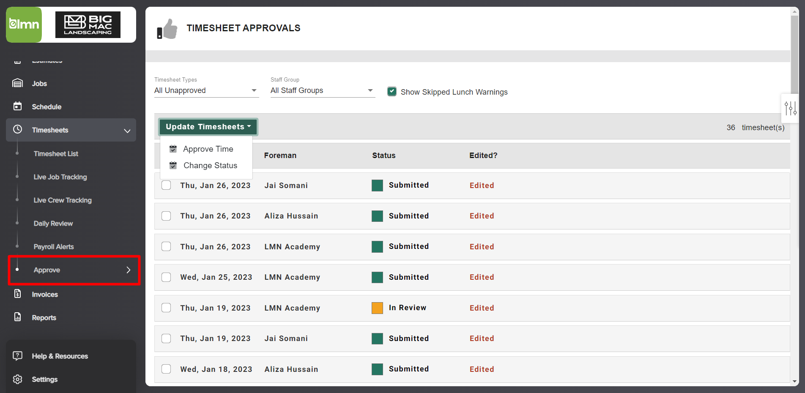Image resolution: width=805 pixels, height=393 pixels.
Task: Open the filter sliders panel icon
Action: pos(790,108)
